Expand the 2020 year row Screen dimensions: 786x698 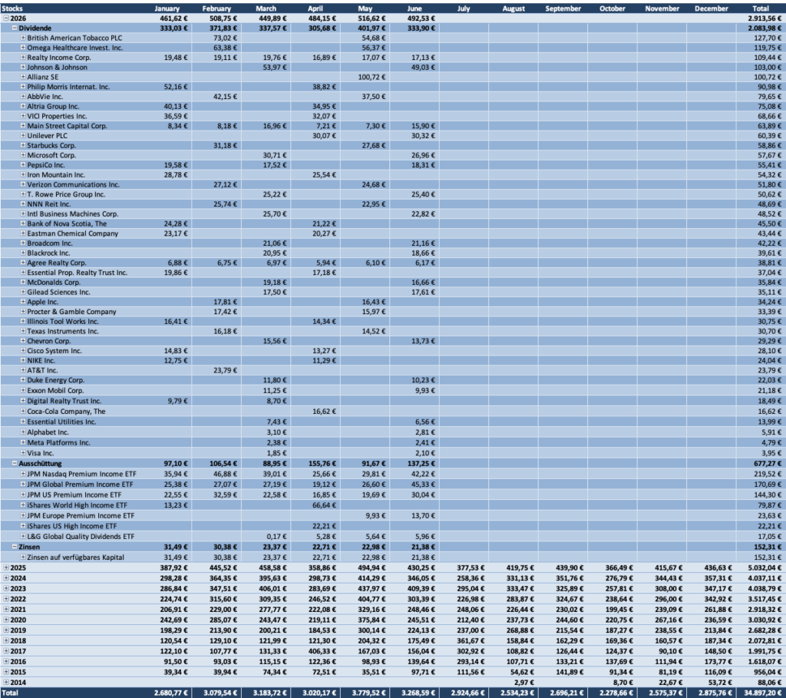pos(6,620)
